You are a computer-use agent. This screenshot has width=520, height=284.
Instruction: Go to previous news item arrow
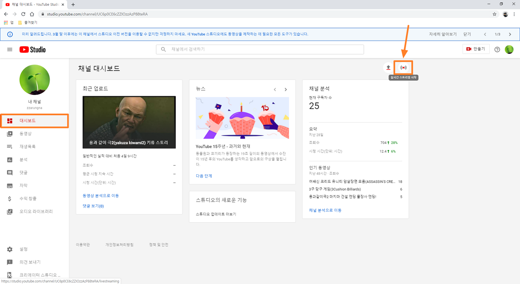[x=275, y=89]
